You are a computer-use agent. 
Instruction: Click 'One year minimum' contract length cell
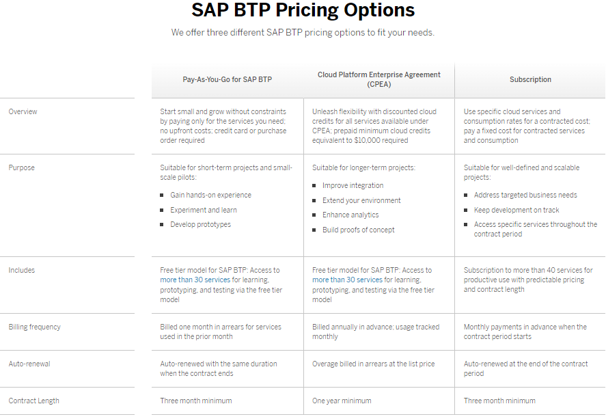pos(342,401)
